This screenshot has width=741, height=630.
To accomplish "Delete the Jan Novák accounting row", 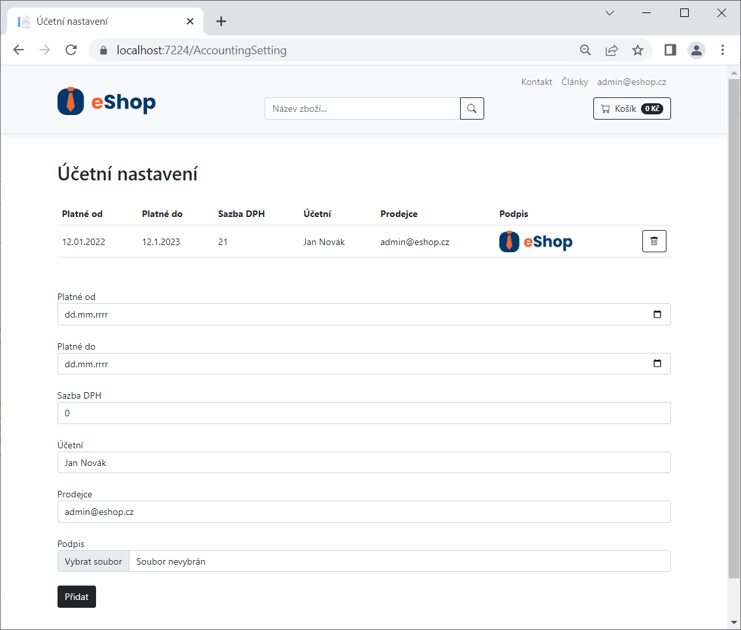I will click(654, 241).
